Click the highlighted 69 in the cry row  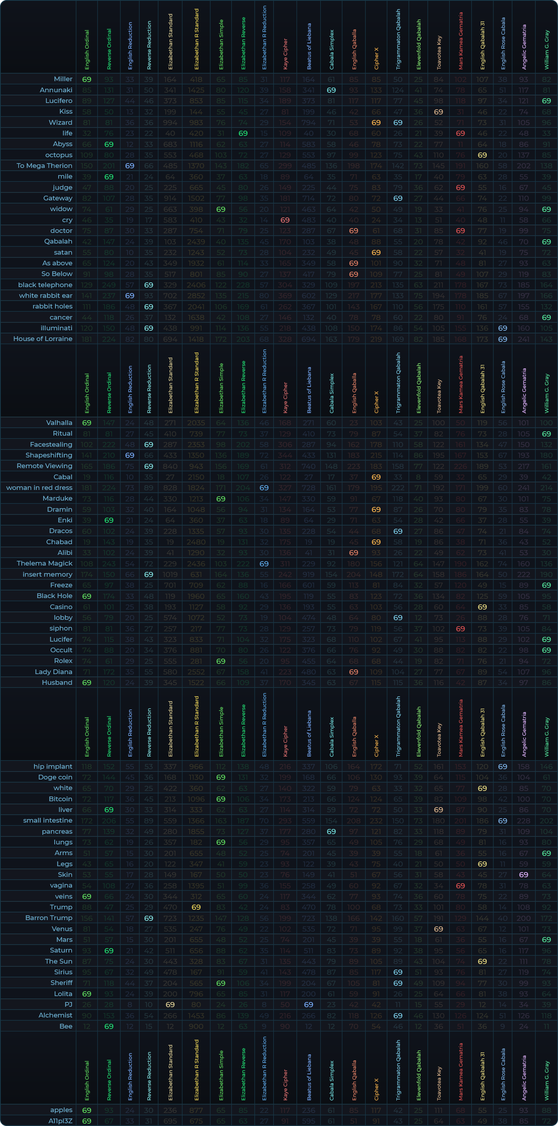285,220
